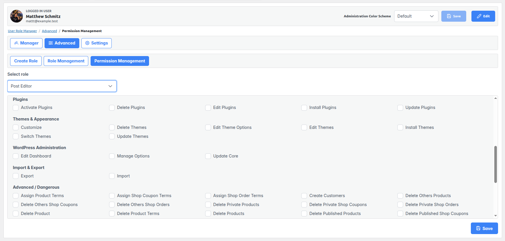Enable the Activate Plugins checkbox
The height and width of the screenshot is (241, 505).
tap(16, 108)
